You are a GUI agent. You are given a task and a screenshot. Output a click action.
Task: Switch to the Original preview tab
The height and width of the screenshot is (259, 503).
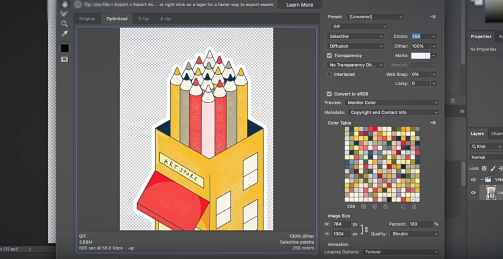87,18
